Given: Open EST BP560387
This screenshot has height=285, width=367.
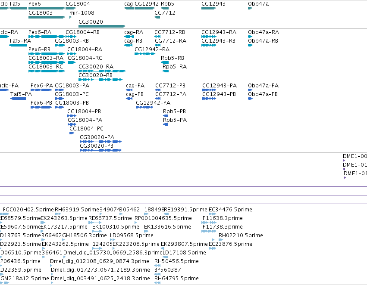Looking at the screenshot, I should pyautogui.click(x=168, y=270).
